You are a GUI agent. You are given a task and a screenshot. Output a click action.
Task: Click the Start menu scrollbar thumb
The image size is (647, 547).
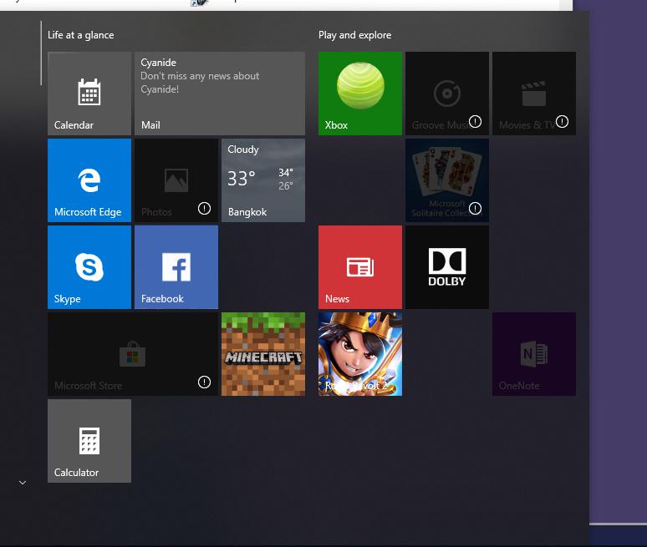pos(41,53)
